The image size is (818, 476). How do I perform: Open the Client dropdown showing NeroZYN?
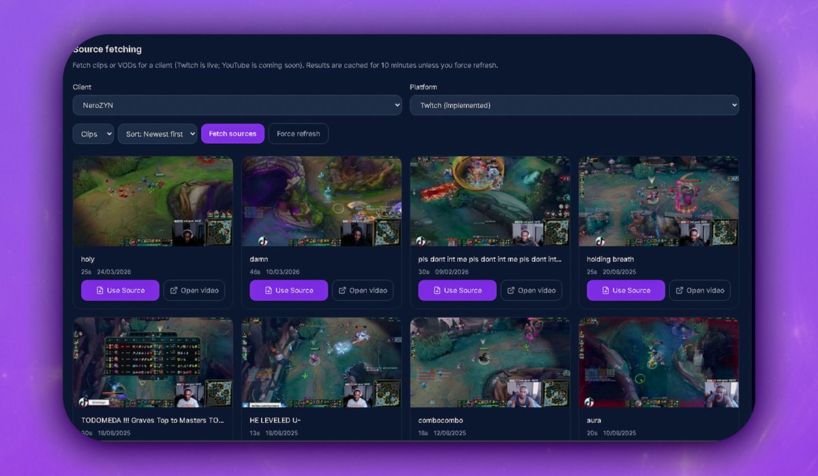(x=237, y=105)
